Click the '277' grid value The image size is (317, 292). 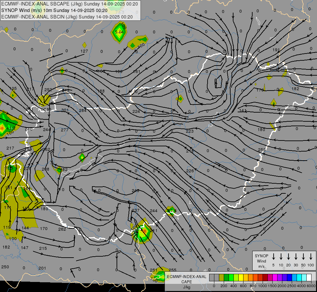pyautogui.click(x=65, y=130)
